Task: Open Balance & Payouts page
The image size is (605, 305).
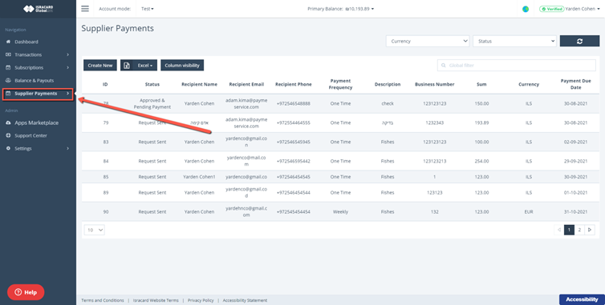Action: point(34,81)
